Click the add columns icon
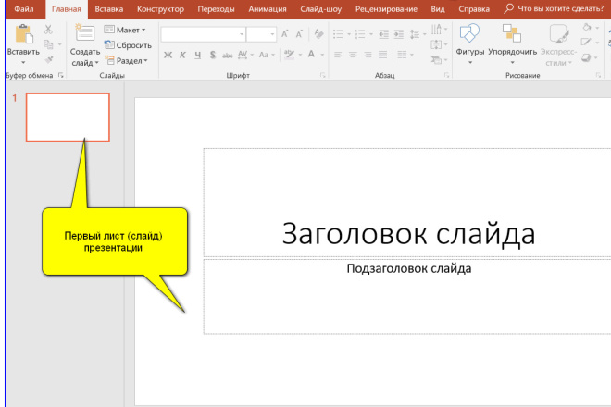 tap(402, 55)
